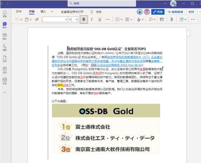Click the 复制链接 (Copy link) button
Viewport: 201px width, 163px height.
176,12
